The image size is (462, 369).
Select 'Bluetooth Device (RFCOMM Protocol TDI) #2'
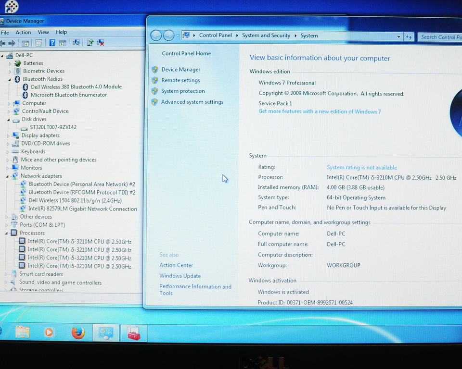[82, 193]
